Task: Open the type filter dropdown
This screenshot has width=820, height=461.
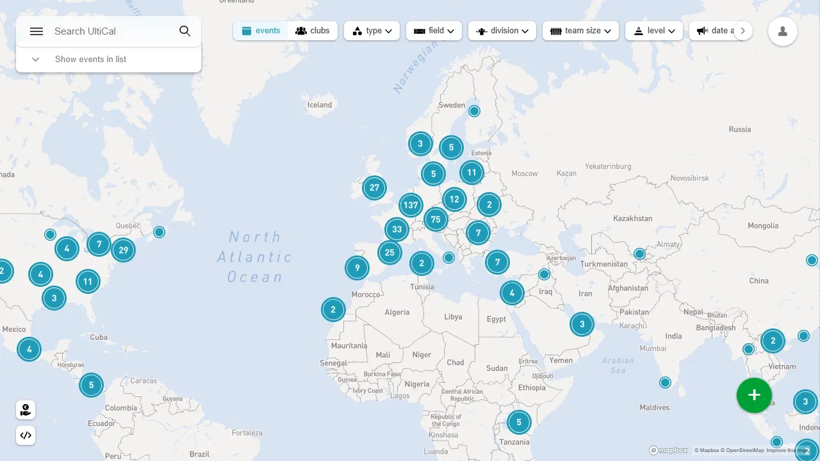Action: pyautogui.click(x=372, y=31)
